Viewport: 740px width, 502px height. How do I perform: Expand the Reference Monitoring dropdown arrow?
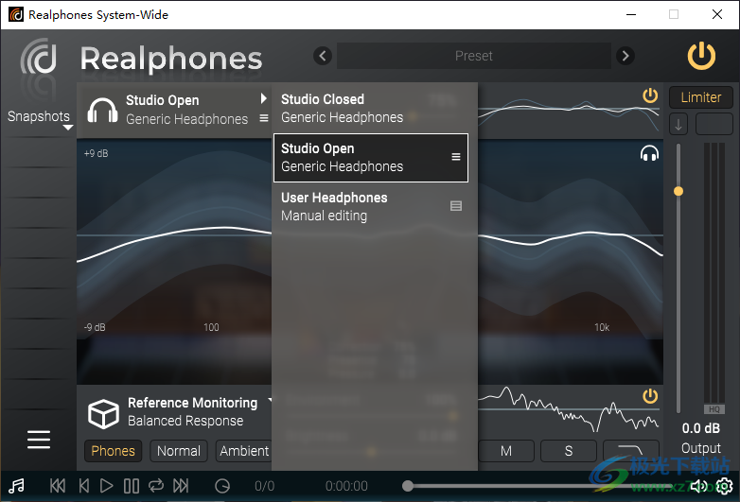tap(270, 400)
